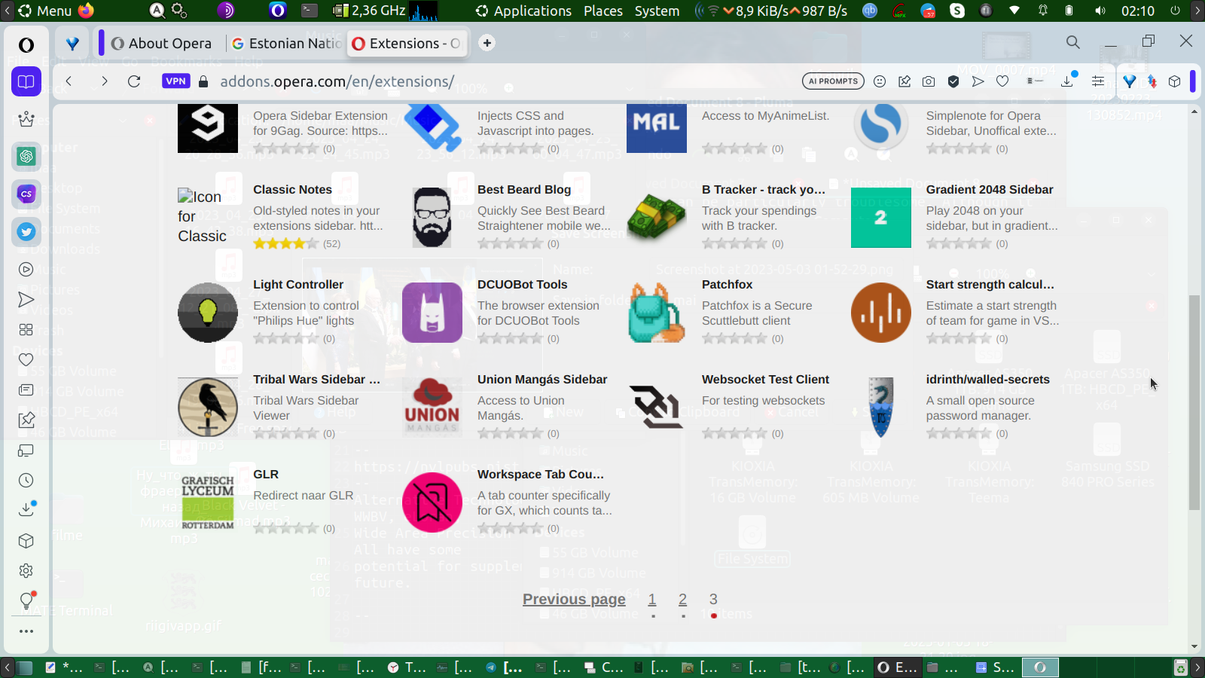Open the DCUOBot Tools extension
Image resolution: width=1205 pixels, height=678 pixels.
pyautogui.click(x=522, y=284)
